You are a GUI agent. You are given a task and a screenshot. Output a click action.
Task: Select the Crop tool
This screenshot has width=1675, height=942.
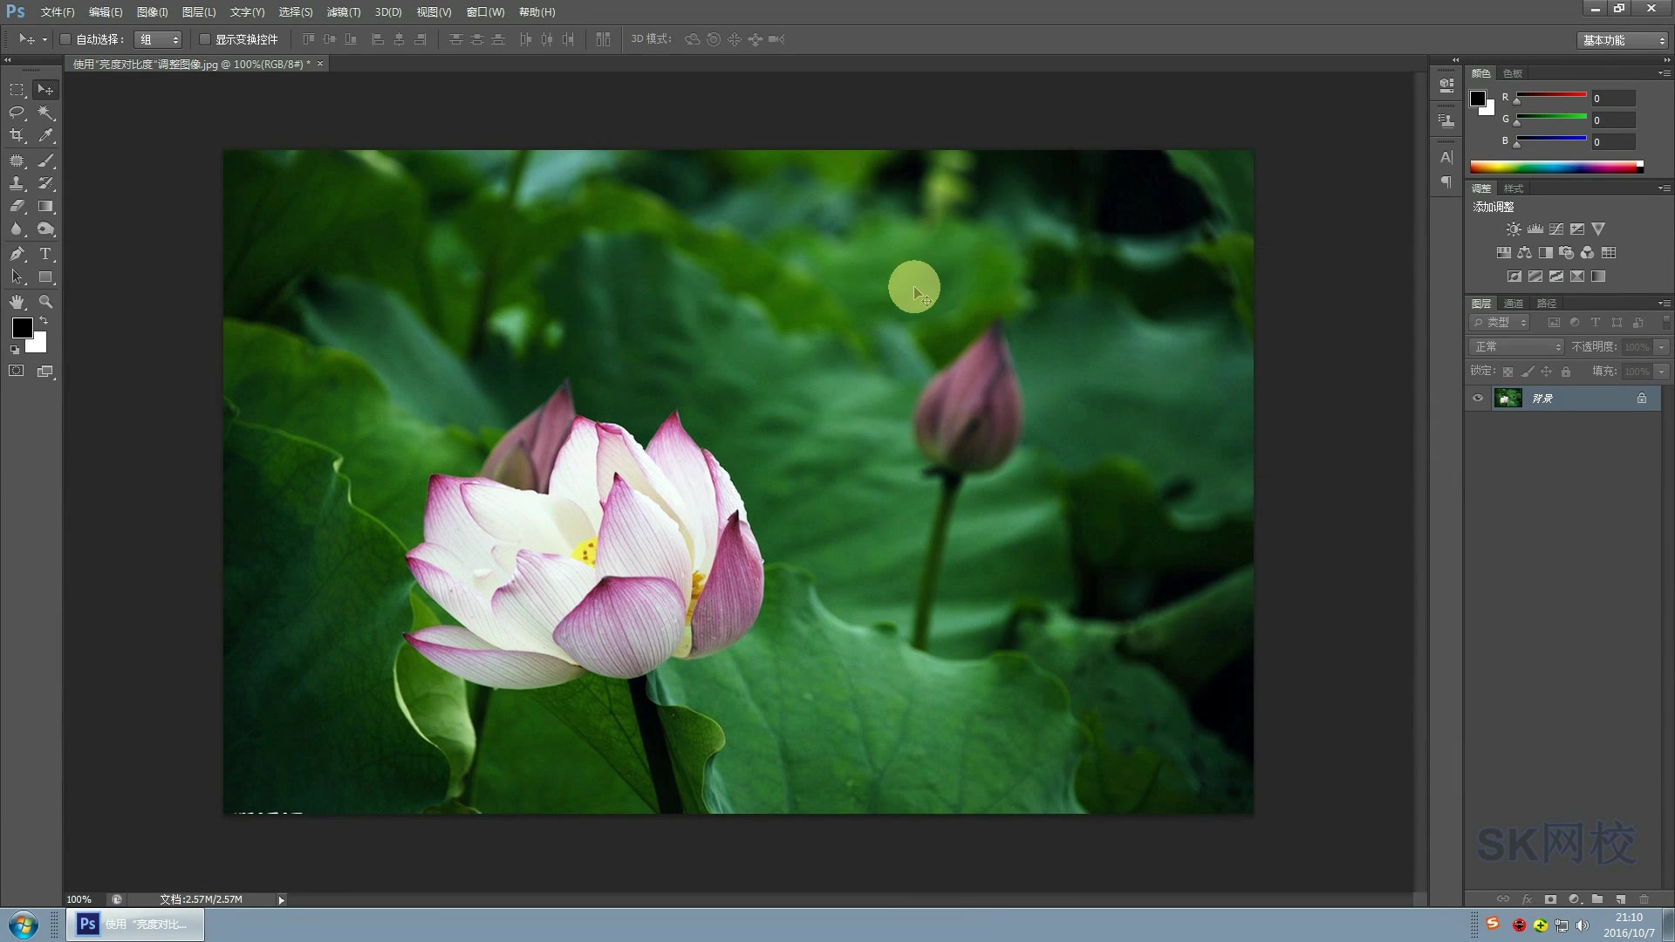17,135
